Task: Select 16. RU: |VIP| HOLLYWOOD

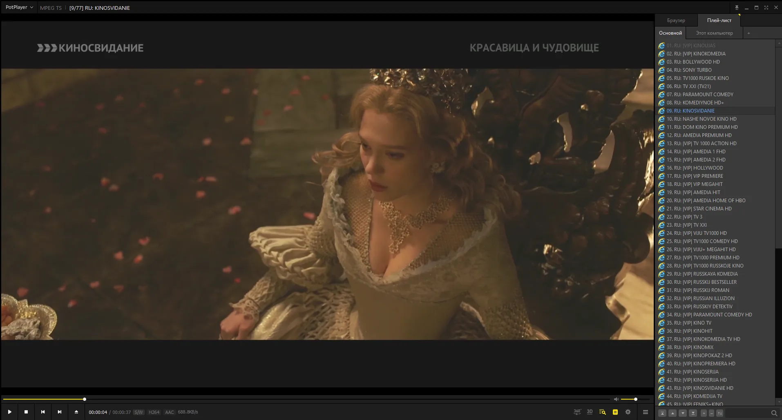Action: tap(715, 168)
